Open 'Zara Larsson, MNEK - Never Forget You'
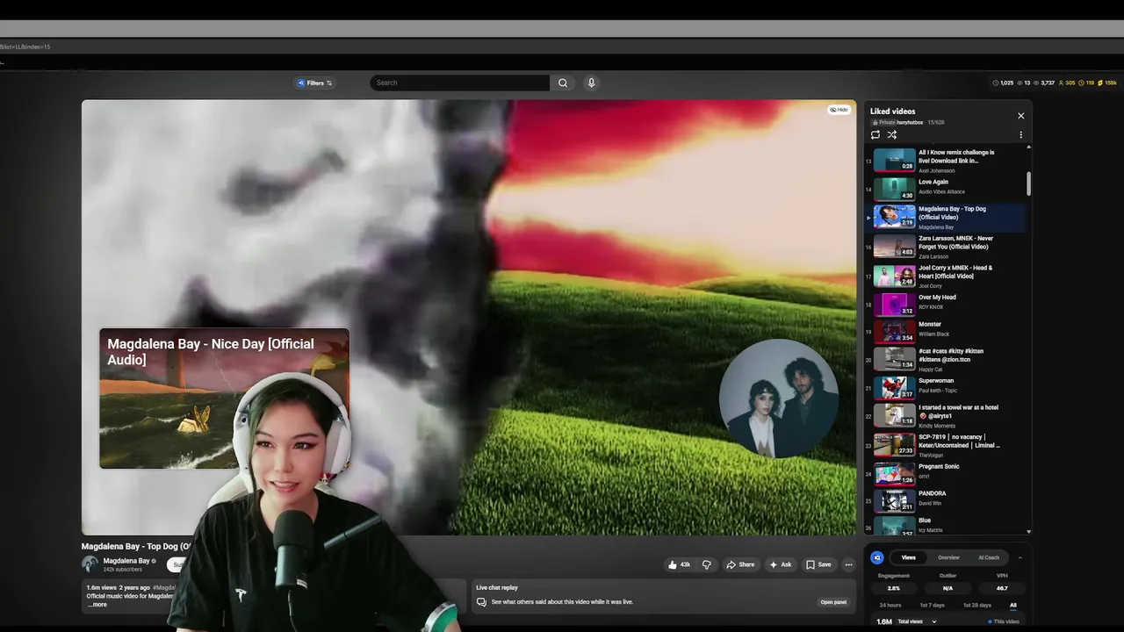The image size is (1124, 632). coord(946,247)
